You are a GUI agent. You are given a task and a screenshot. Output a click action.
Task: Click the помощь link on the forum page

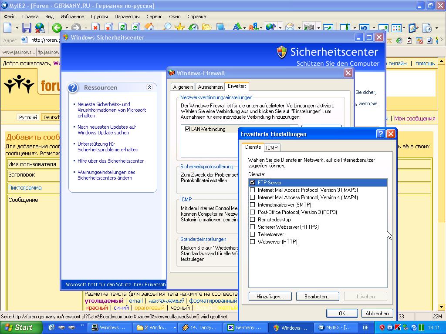(425, 63)
